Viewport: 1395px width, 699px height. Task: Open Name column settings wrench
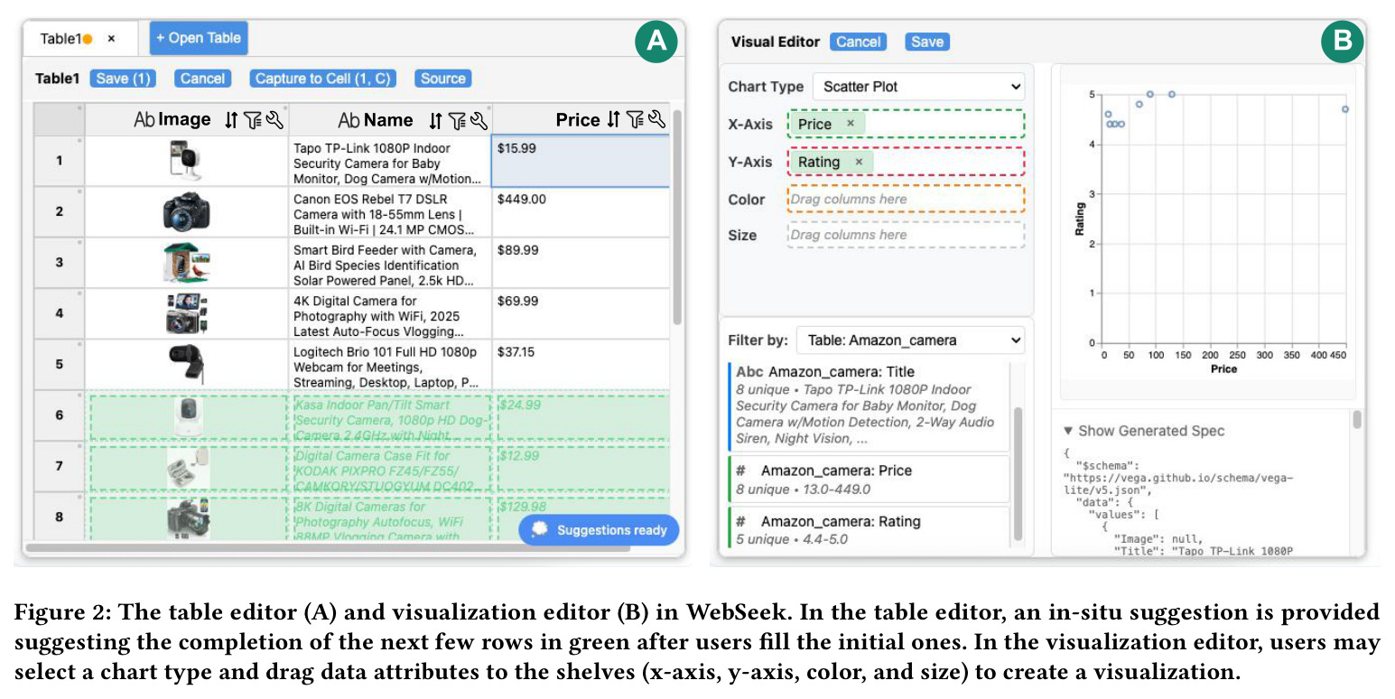coord(479,120)
